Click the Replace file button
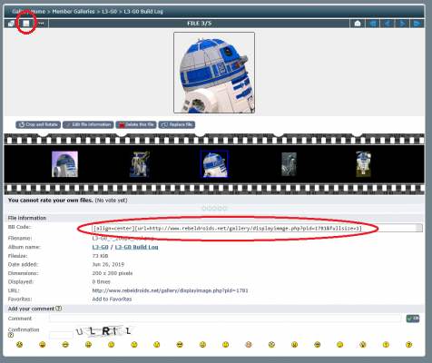The width and height of the screenshot is (432, 363). pyautogui.click(x=177, y=124)
